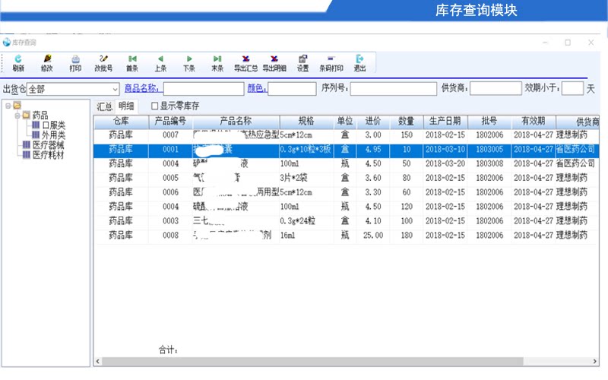Click price 25.00 cell
This screenshot has height=380, width=608.
(x=373, y=236)
